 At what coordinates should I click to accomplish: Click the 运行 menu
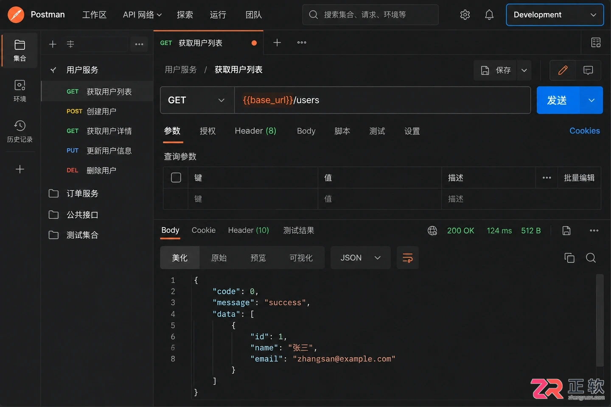coord(218,15)
